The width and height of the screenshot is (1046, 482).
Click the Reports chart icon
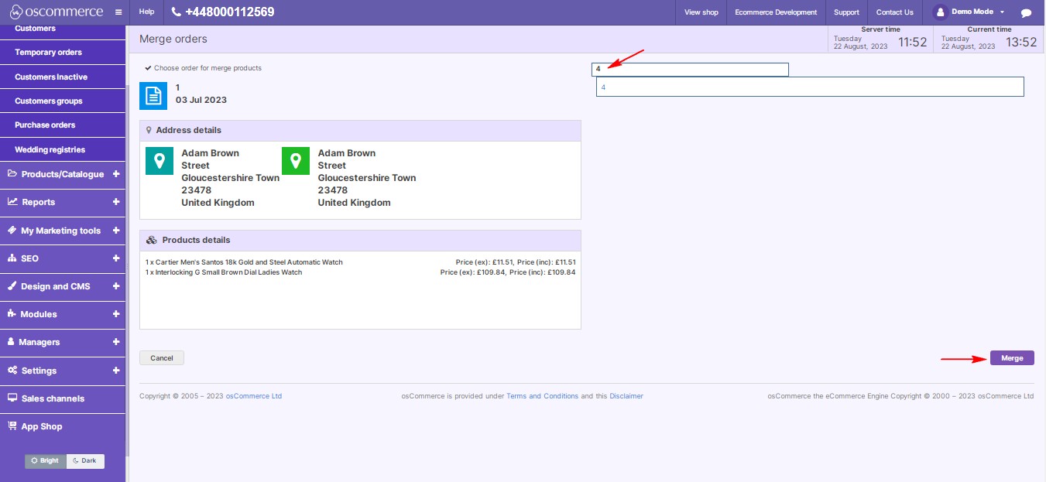12,202
